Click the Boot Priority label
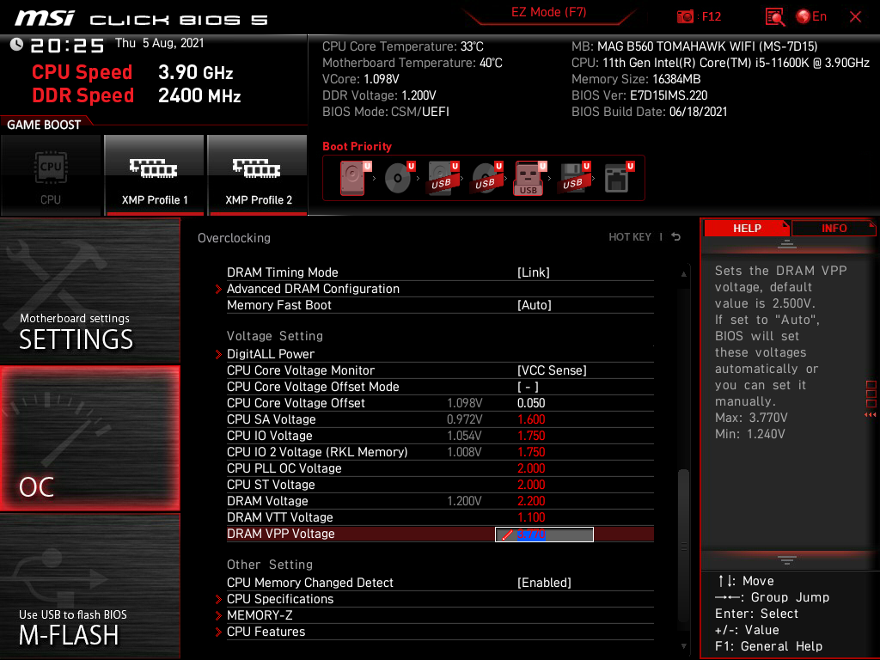Image resolution: width=880 pixels, height=660 pixels. [357, 146]
